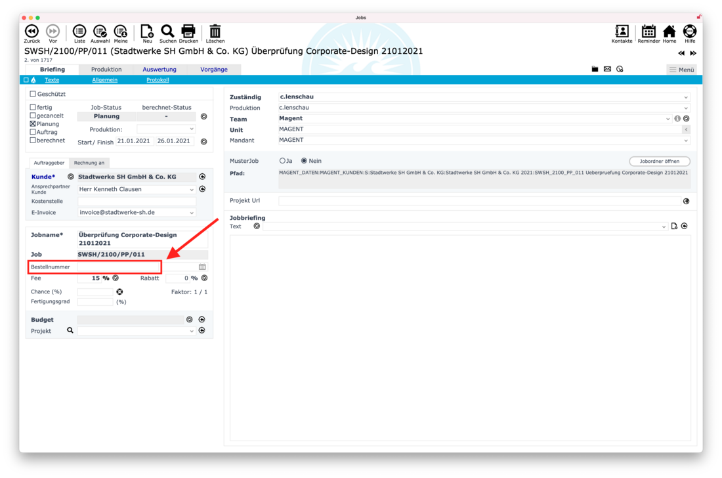Open the Ansprechpartner Kunde dropdown
Screen dimensions: 722x478
pos(192,190)
